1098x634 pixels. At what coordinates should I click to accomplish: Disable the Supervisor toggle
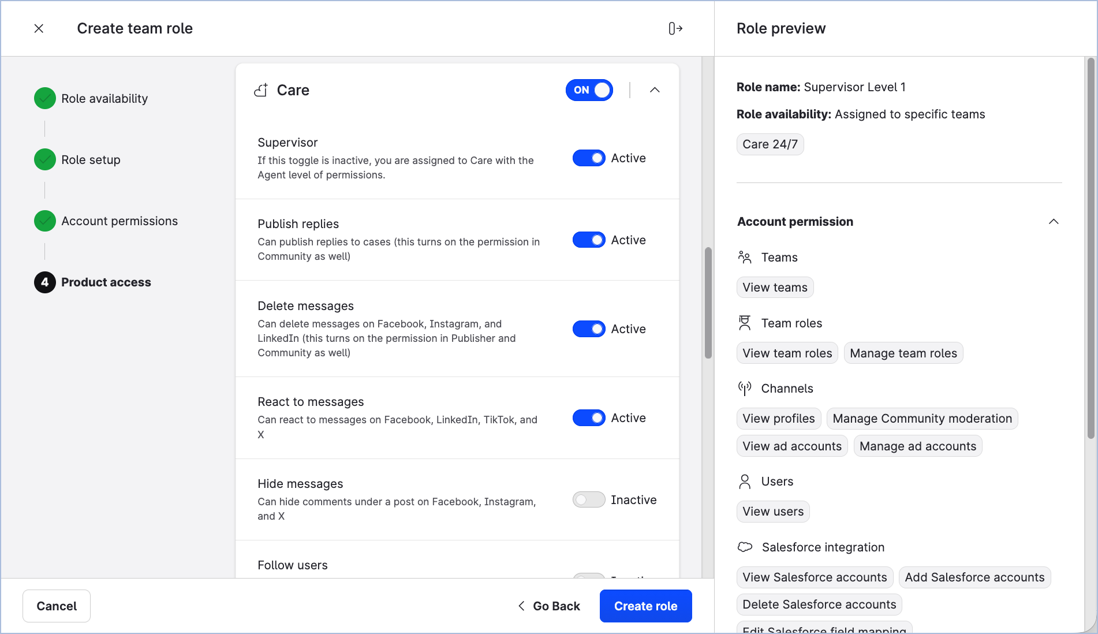point(588,158)
